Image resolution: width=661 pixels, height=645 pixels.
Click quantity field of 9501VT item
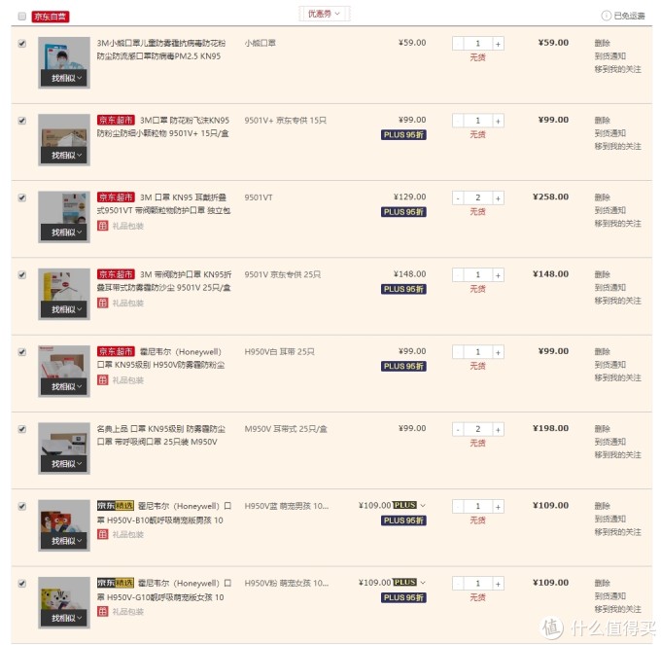(x=478, y=198)
